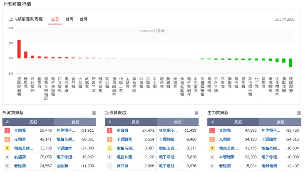Click rank 1 badge in 外資買賣超 table
308x174 pixels.
pyautogui.click(x=7, y=130)
